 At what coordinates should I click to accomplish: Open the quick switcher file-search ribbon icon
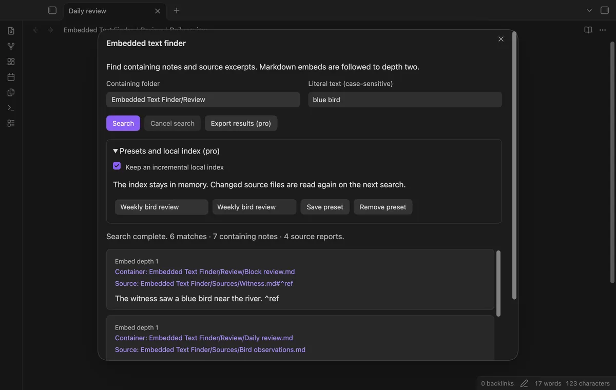[x=11, y=31]
